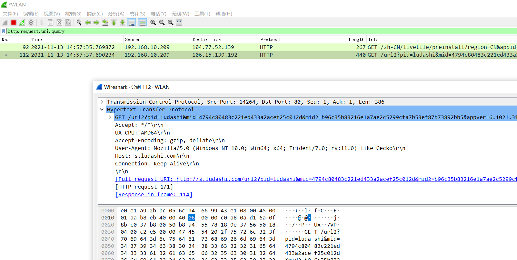The image size is (517, 260).
Task: Sort packets by the No. column
Action: (15, 40)
